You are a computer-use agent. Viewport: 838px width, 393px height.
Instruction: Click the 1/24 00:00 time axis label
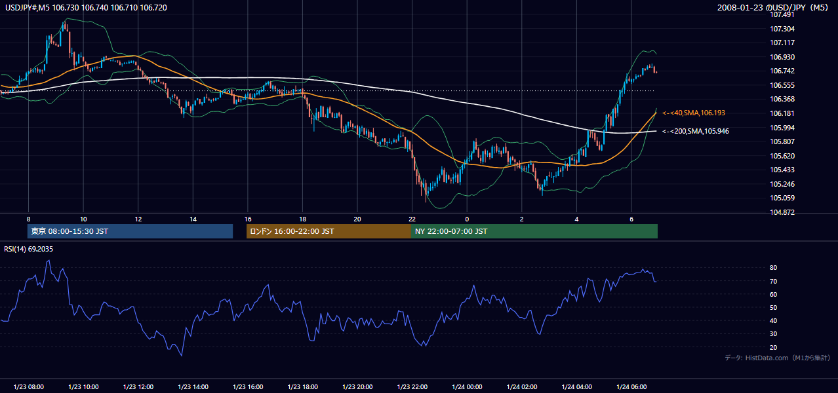tap(467, 387)
